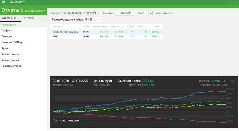This screenshot has width=239, height=131.
Task: Open the hamburger main menu
Action: [4, 2]
